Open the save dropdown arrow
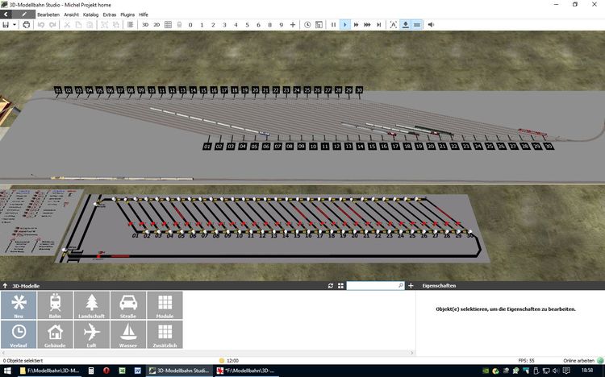 14,25
